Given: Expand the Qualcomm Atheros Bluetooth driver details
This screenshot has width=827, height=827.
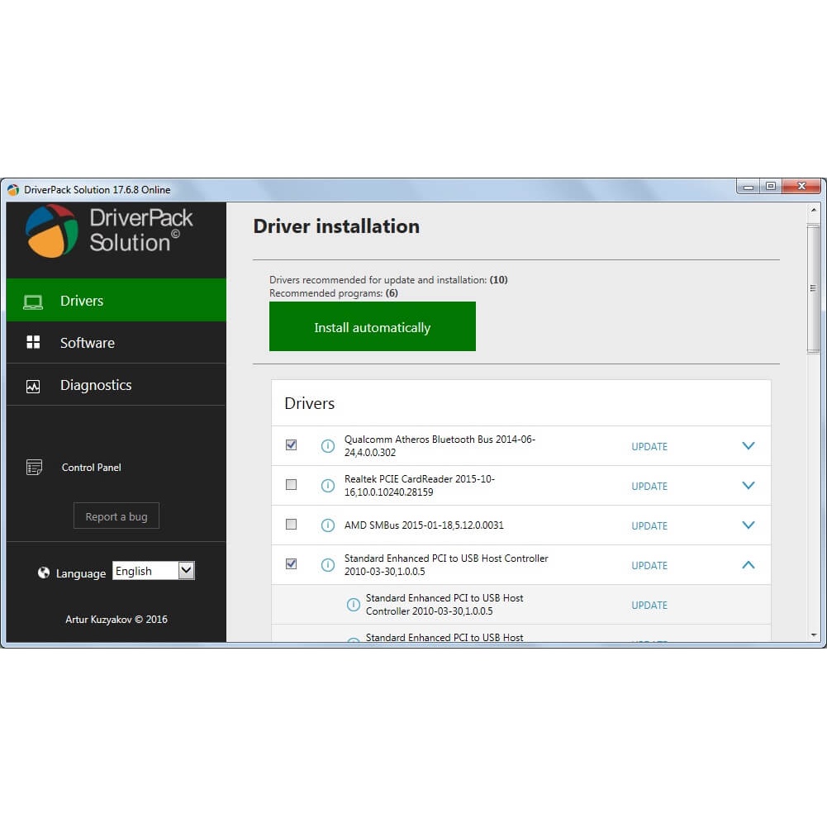Looking at the screenshot, I should [x=749, y=446].
